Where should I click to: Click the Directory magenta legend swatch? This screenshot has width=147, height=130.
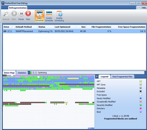coord(141,108)
